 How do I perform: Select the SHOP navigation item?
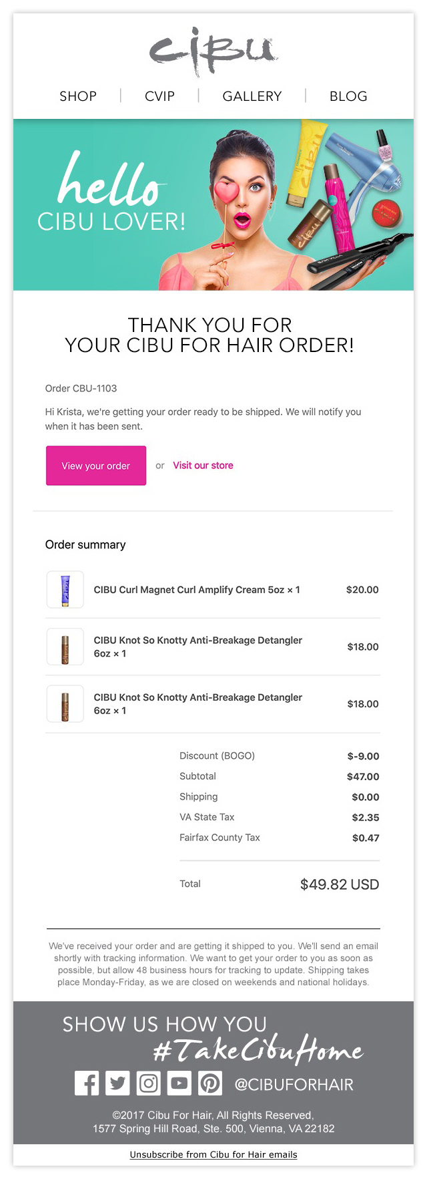click(x=78, y=96)
